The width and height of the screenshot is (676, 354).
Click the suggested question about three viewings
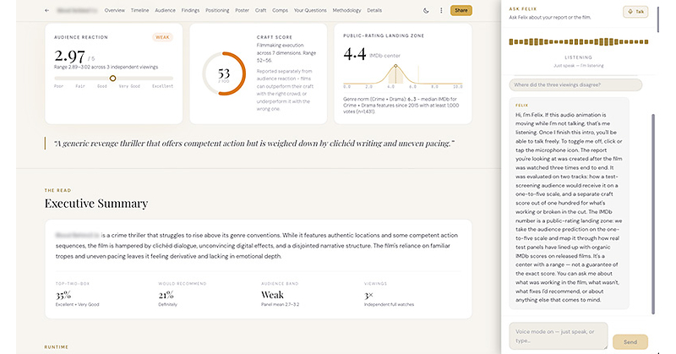[x=575, y=85]
